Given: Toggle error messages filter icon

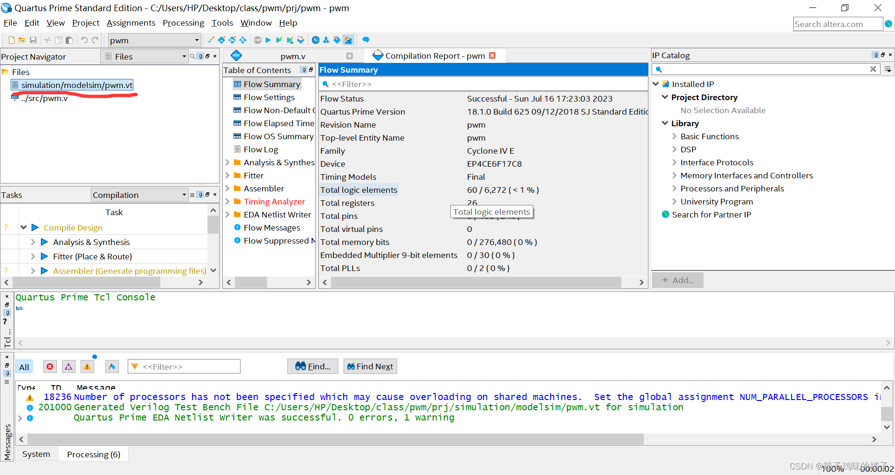Looking at the screenshot, I should (50, 366).
